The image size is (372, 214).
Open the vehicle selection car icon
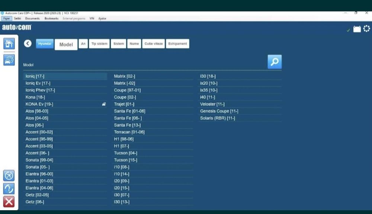(9, 60)
